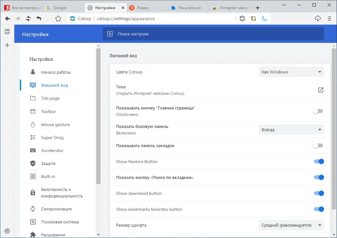Enable the "Главная страница" button toggle
Viewport: 337px width, 238px height.
click(318, 111)
